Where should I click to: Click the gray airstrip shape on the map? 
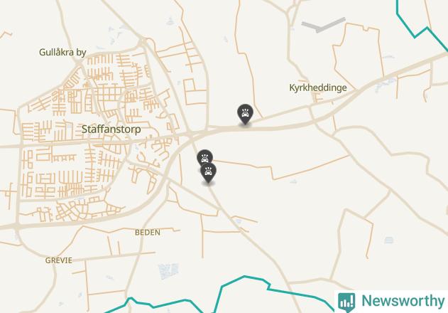pos(324,25)
